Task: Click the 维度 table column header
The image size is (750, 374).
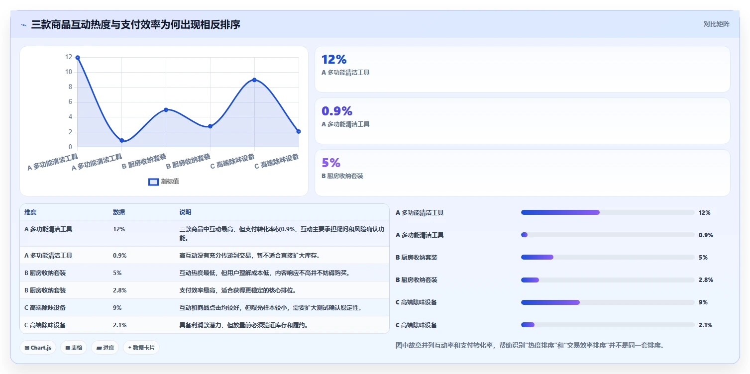Action: point(30,212)
